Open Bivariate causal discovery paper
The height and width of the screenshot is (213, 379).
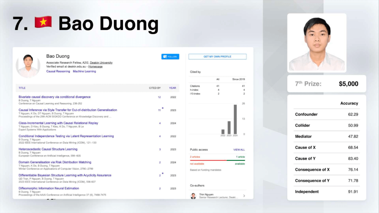point(54,97)
